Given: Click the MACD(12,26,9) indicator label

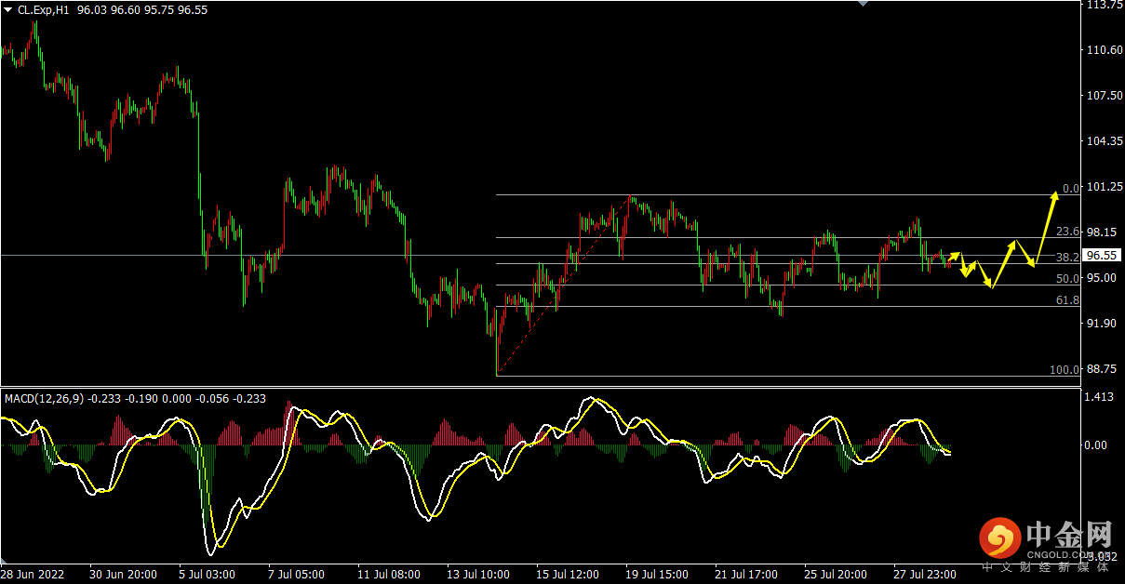Looking at the screenshot, I should 45,399.
